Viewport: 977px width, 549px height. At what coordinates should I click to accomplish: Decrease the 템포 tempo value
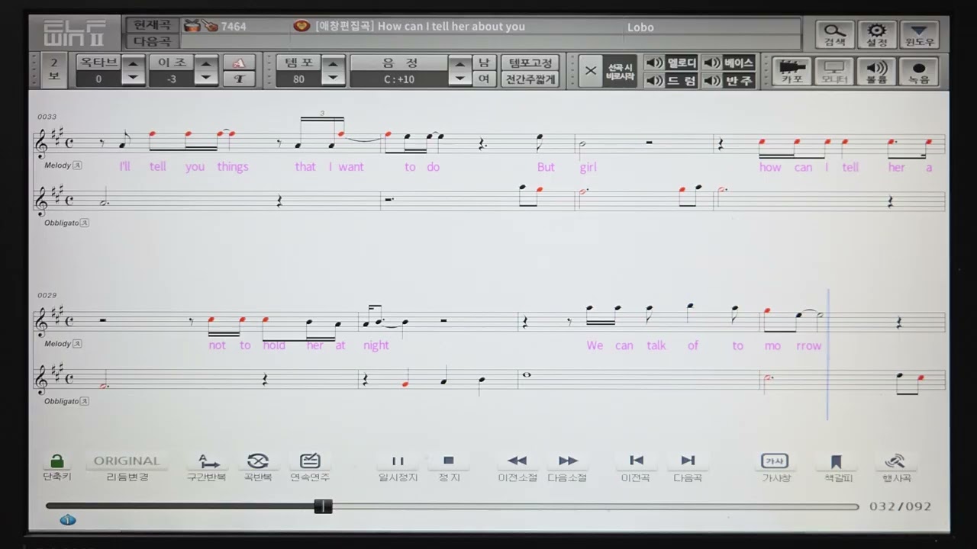(x=333, y=78)
